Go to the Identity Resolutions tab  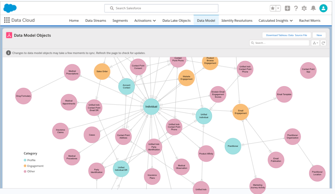click(x=237, y=21)
